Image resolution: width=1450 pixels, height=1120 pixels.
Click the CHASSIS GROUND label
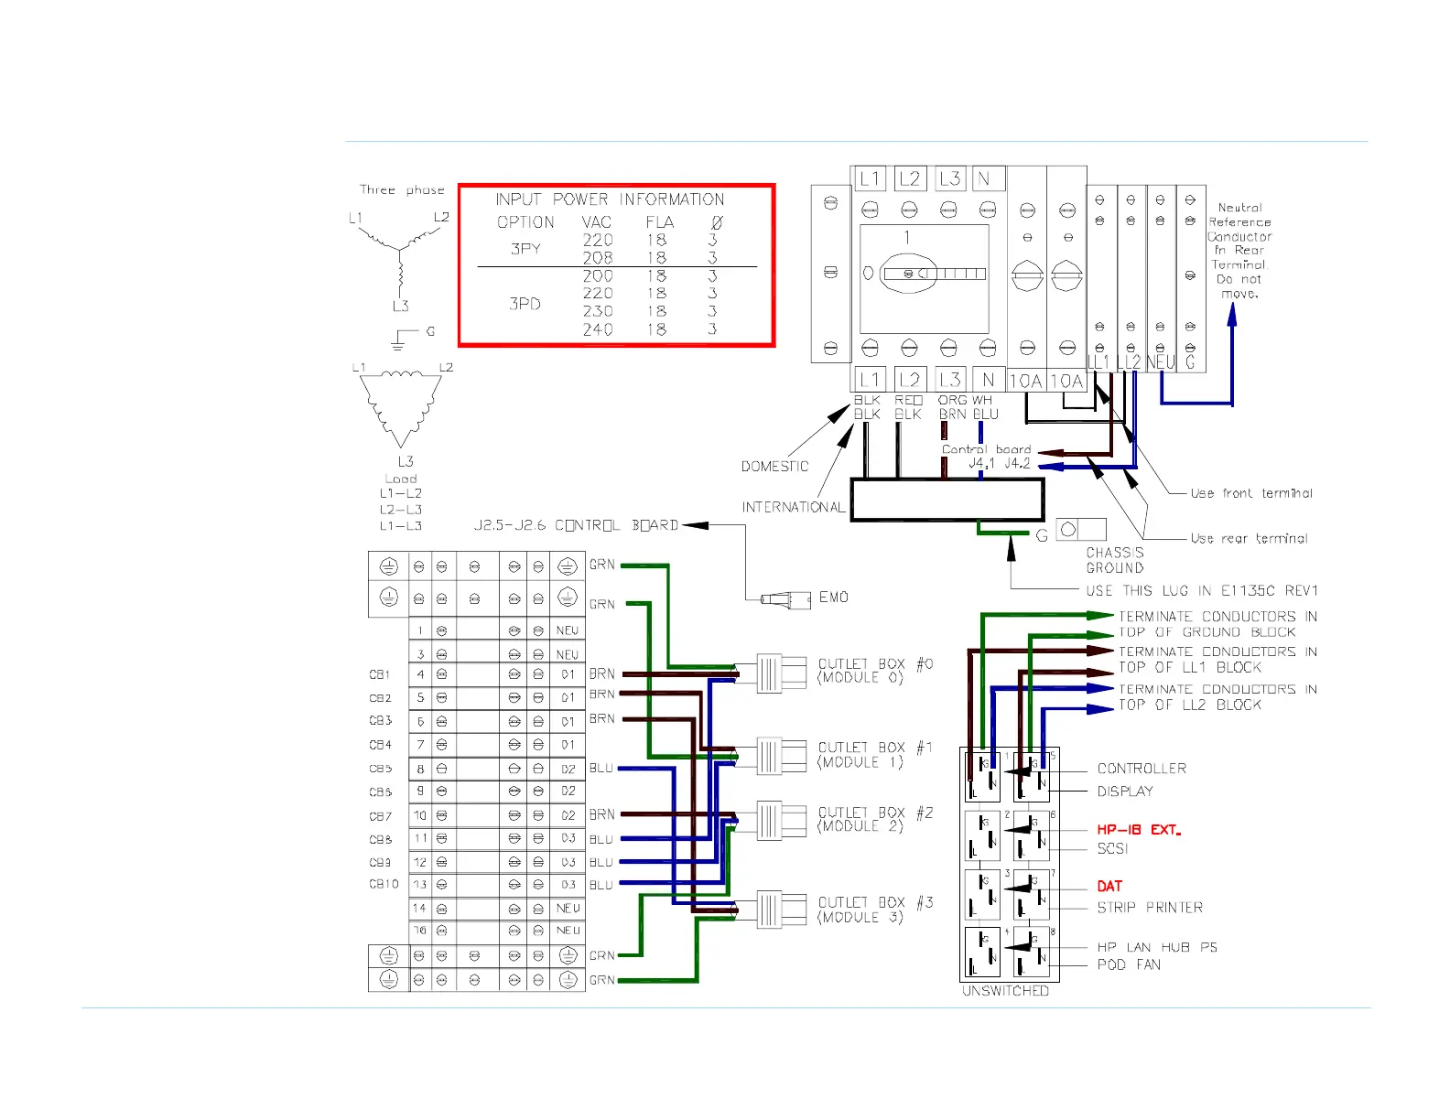[1115, 560]
